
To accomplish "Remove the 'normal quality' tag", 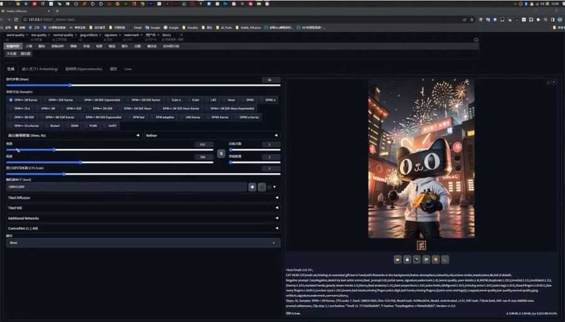I will click(76, 35).
